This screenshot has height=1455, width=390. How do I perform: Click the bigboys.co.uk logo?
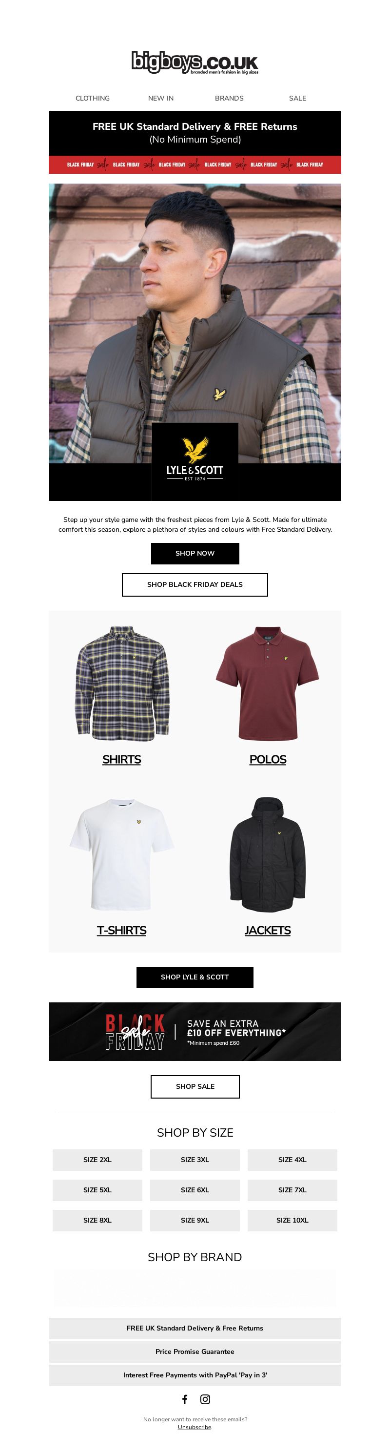195,62
